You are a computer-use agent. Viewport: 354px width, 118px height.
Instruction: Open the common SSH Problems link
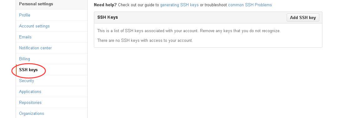coord(250,5)
